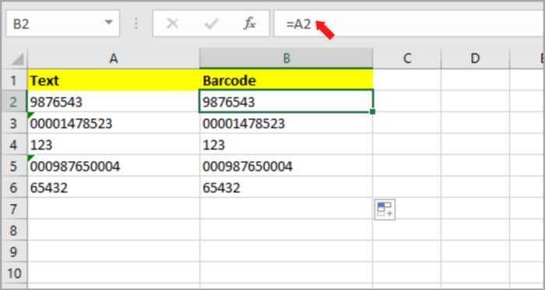Click empty cell C2
Screen dimensions: 545x290
[407, 101]
